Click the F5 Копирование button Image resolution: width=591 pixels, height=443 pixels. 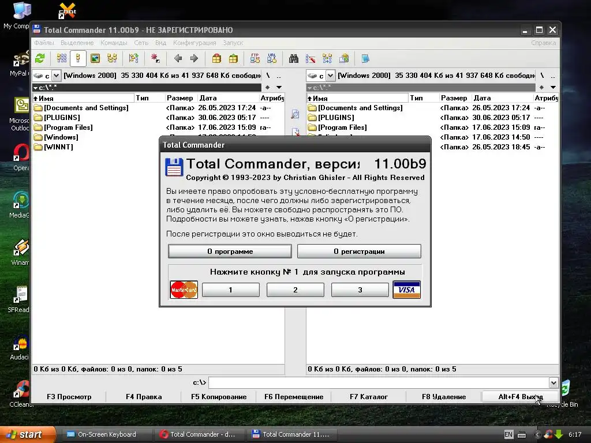219,397
